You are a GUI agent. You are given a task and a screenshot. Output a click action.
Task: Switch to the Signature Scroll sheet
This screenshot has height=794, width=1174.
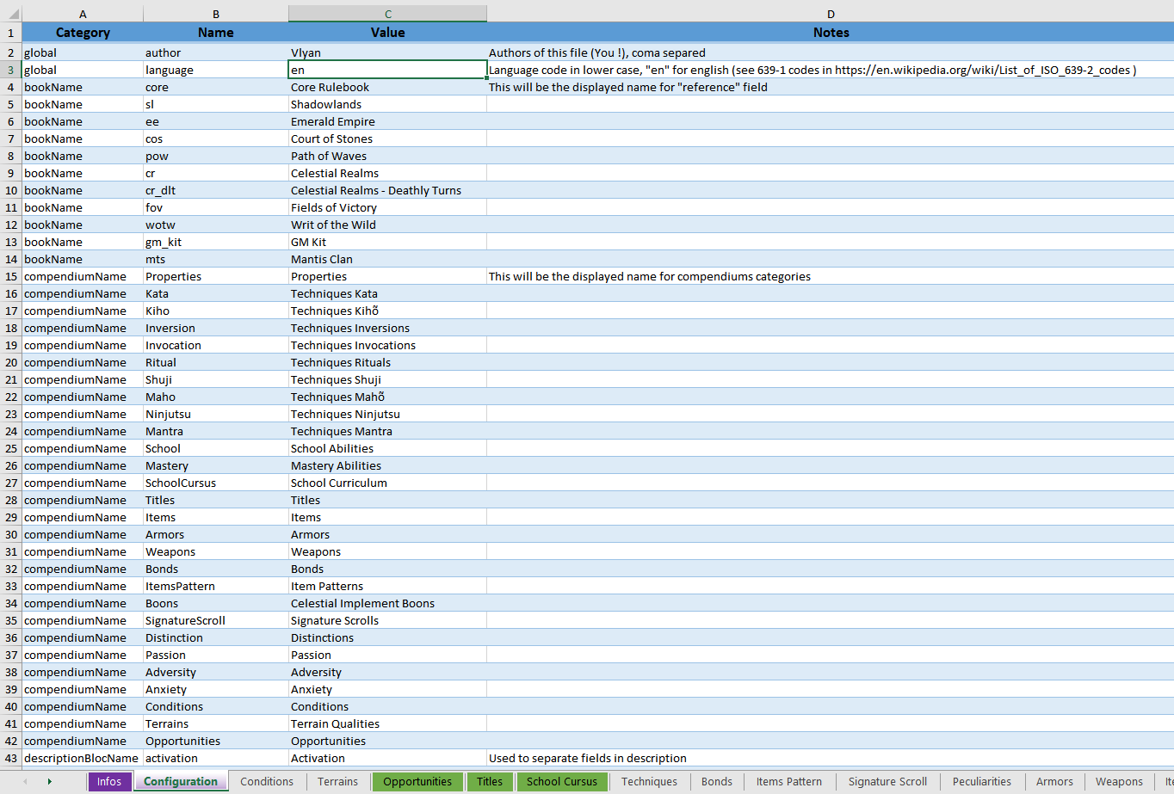(887, 782)
